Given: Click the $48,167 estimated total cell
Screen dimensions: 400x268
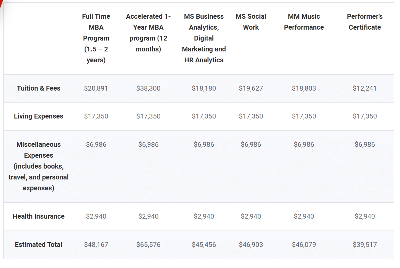Looking at the screenshot, I should [x=96, y=245].
